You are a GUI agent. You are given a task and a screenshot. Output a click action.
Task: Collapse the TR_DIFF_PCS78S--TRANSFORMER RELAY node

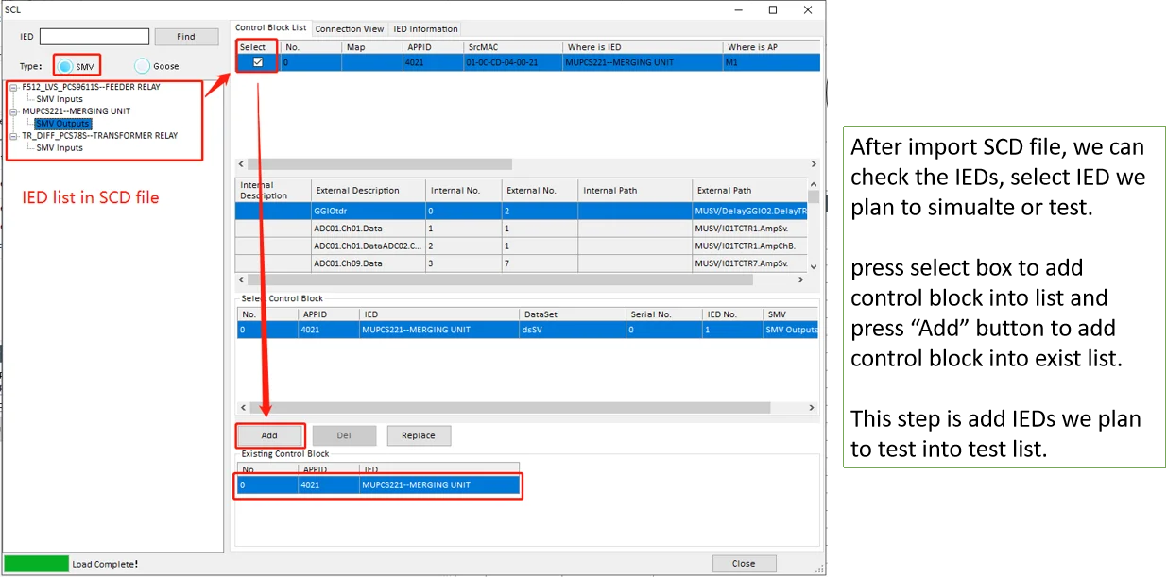click(13, 136)
